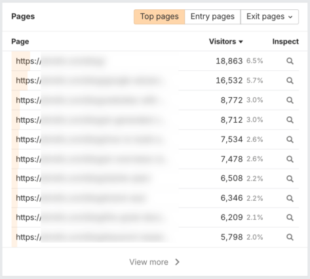Inspect the page with 6,346 visitors
The image size is (310, 279).
pyautogui.click(x=290, y=198)
